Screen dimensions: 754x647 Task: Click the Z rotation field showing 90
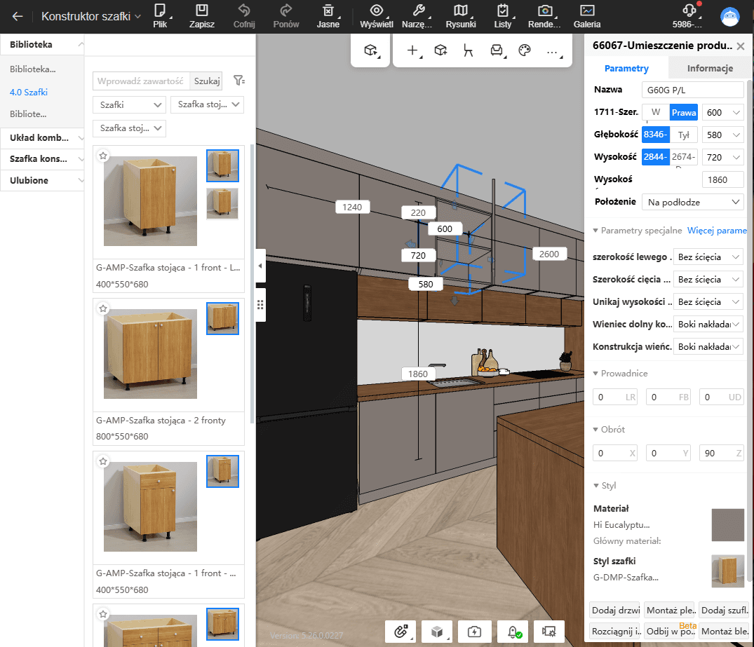tap(721, 454)
